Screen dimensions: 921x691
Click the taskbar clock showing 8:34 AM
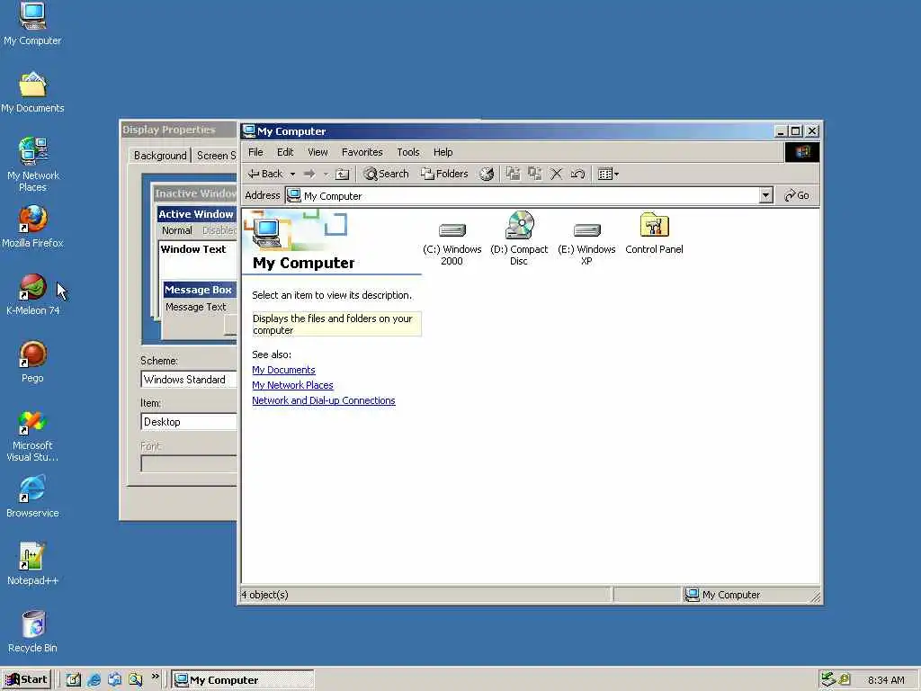tap(886, 680)
